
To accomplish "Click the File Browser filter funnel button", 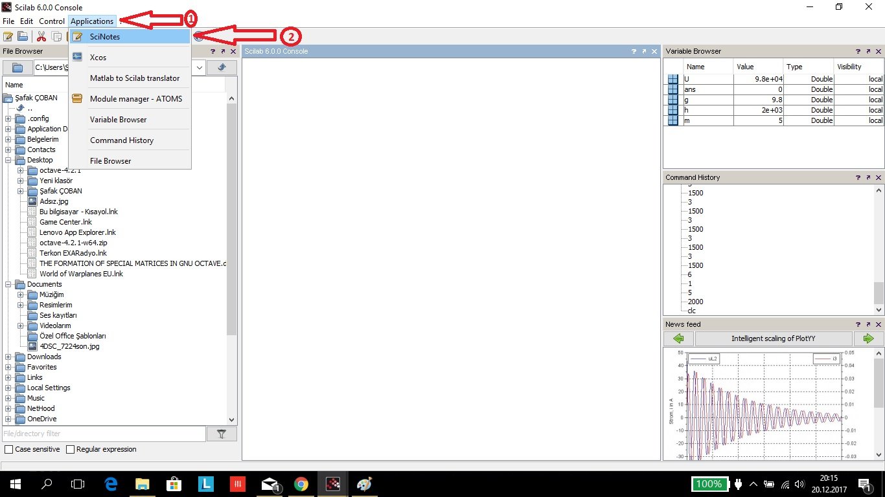I will [x=222, y=434].
